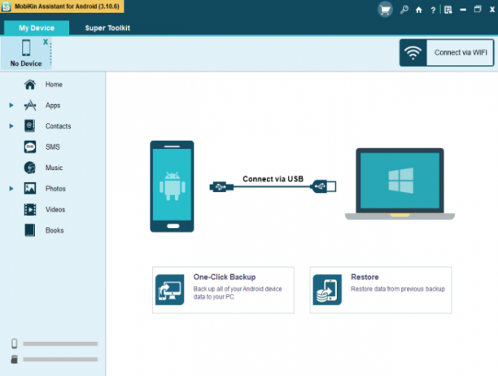
Task: Select the Home house icon in sidebar
Action: (30, 85)
